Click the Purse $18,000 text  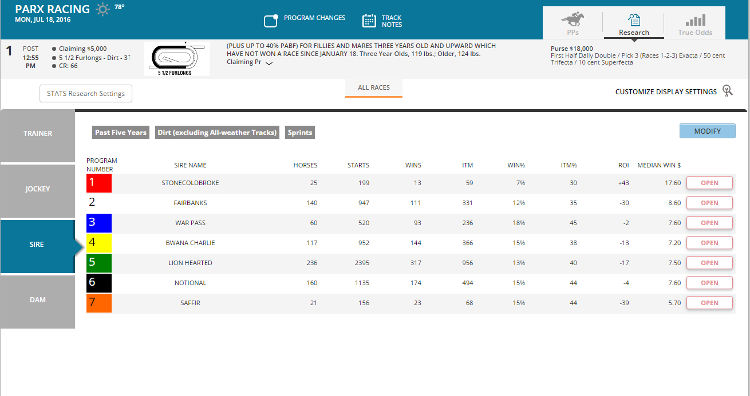572,49
